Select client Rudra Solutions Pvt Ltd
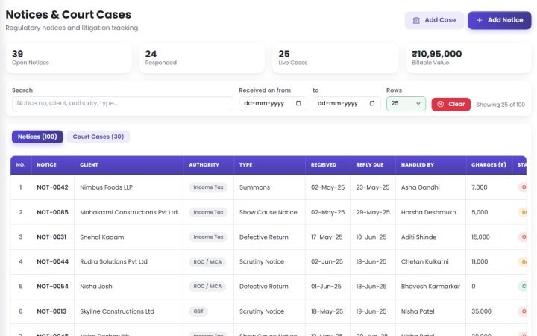The image size is (537, 336). [113, 261]
